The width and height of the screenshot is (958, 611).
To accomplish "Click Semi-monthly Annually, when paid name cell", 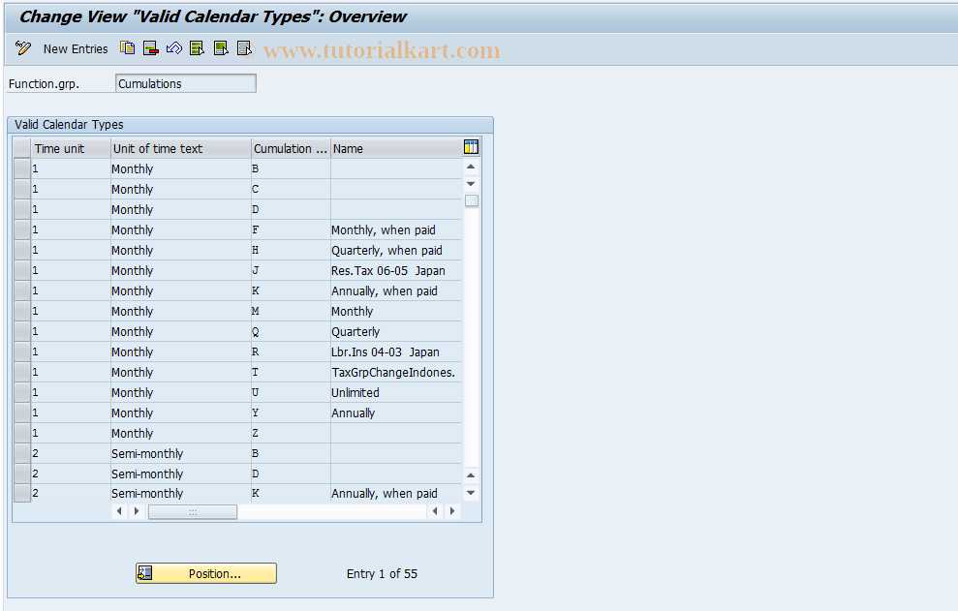I will tap(396, 493).
